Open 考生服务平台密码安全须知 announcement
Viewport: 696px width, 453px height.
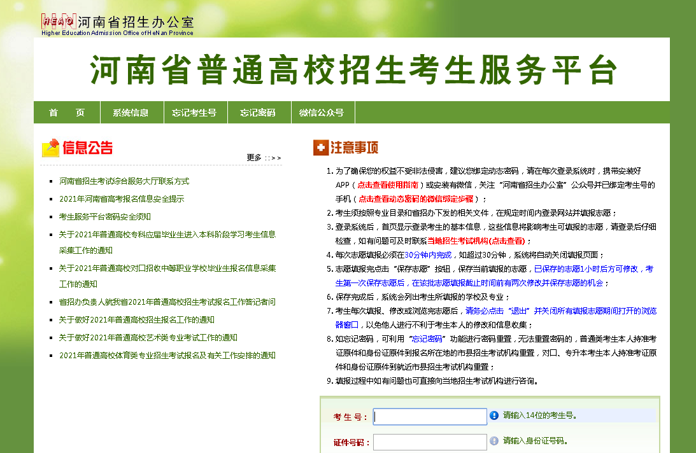click(x=105, y=216)
